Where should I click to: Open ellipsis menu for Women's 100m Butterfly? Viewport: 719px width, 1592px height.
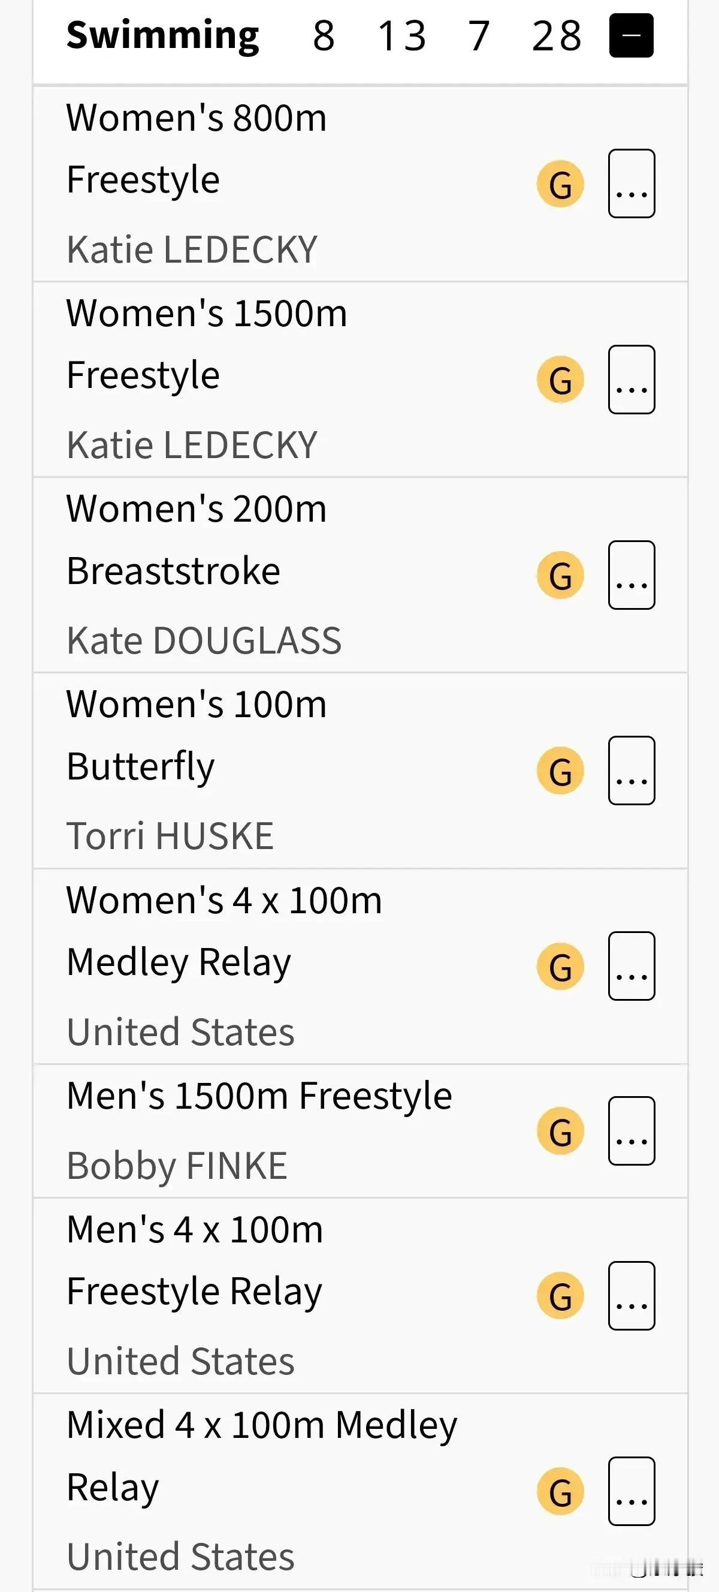[632, 771]
